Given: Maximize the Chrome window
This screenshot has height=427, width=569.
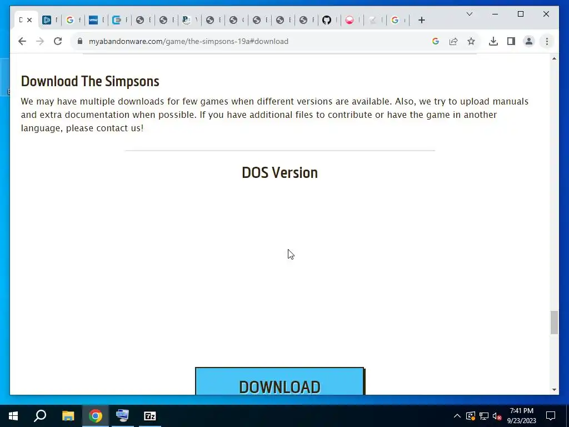Looking at the screenshot, I should click(520, 14).
